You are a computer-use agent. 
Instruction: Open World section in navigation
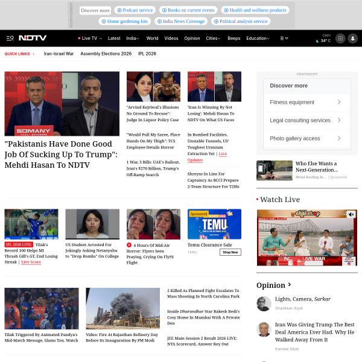point(152,39)
